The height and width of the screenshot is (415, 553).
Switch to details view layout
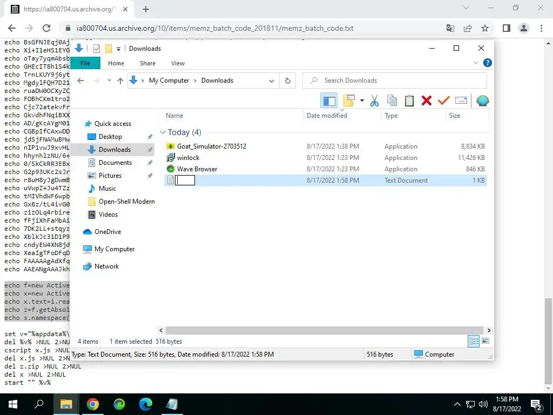point(474,341)
